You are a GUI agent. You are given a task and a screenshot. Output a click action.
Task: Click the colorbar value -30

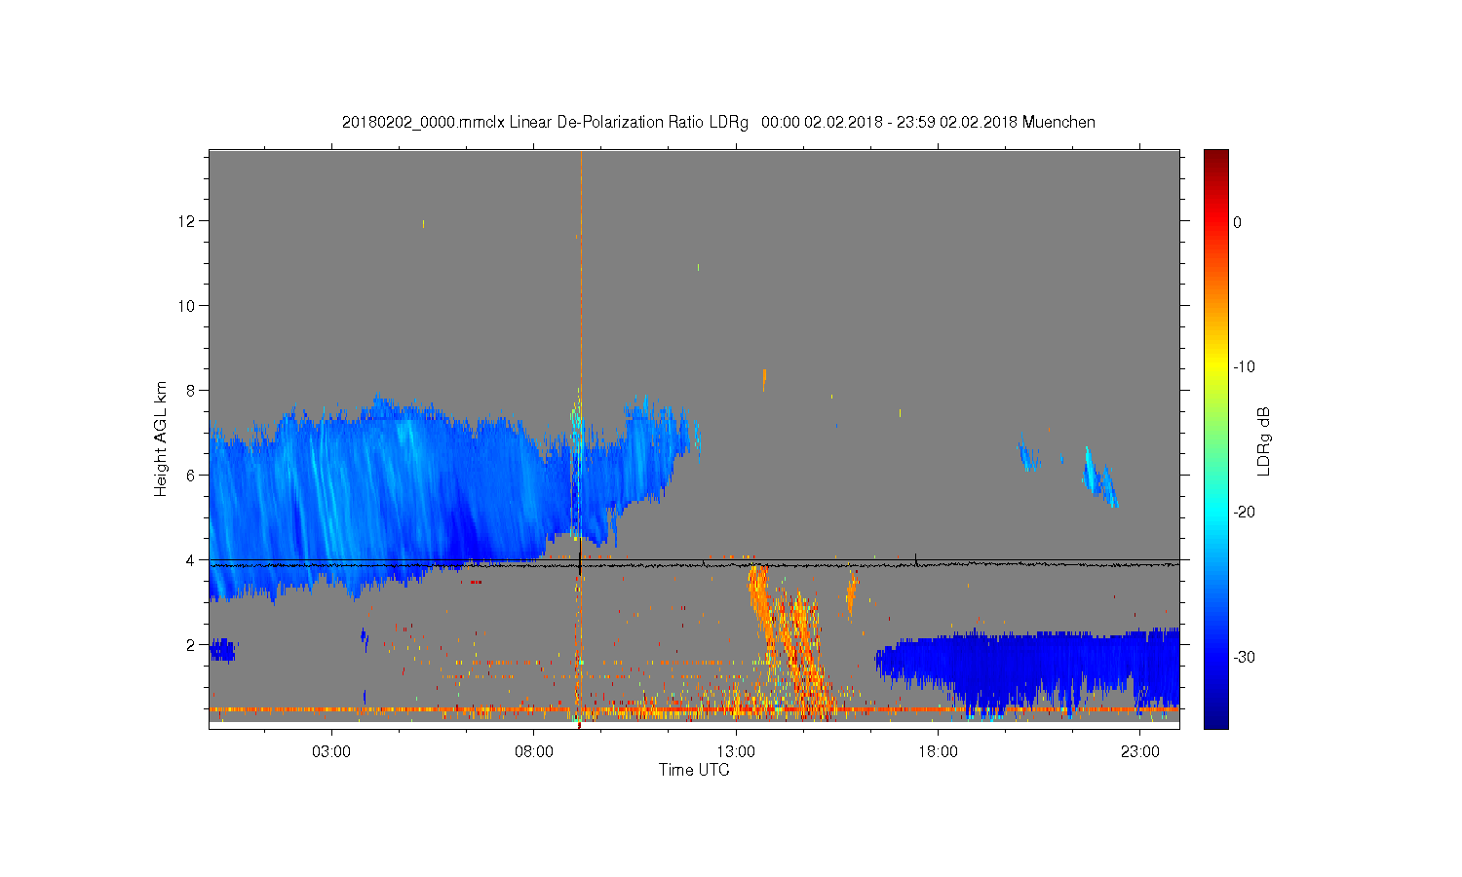[1244, 658]
